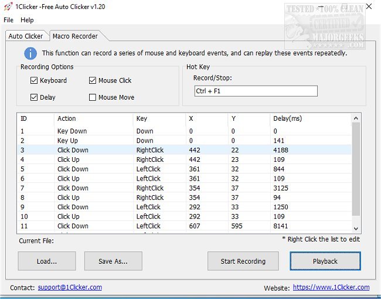Disable the Delay checkbox
Viewport: 381px width, 299px height.
click(34, 97)
